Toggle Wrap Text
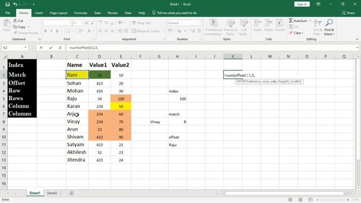Viewport: 361px width, 203px height. [x=142, y=23]
